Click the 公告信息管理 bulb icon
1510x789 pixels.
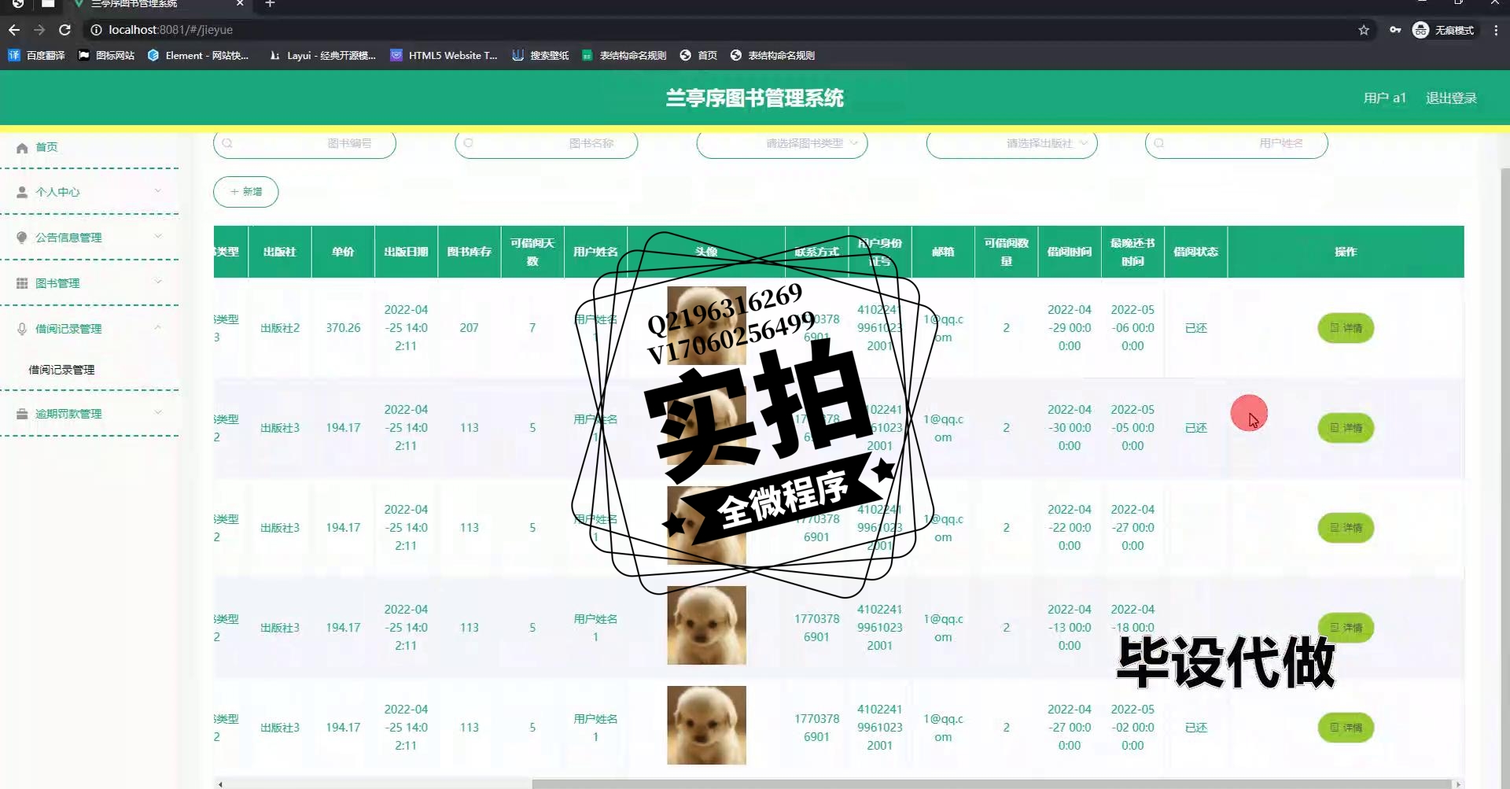[22, 238]
